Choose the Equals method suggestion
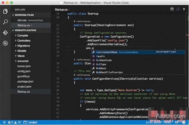 click(x=138, y=56)
